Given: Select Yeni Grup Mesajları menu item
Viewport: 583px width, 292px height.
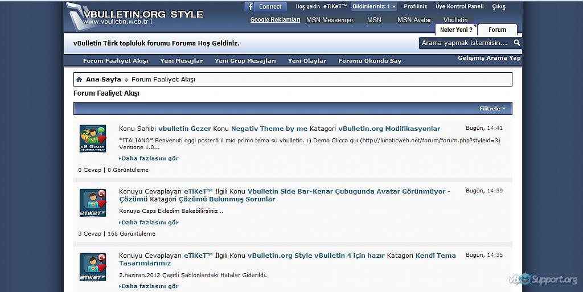Looking at the screenshot, I should pos(245,60).
